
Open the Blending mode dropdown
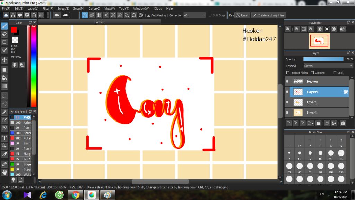pyautogui.click(x=328, y=66)
